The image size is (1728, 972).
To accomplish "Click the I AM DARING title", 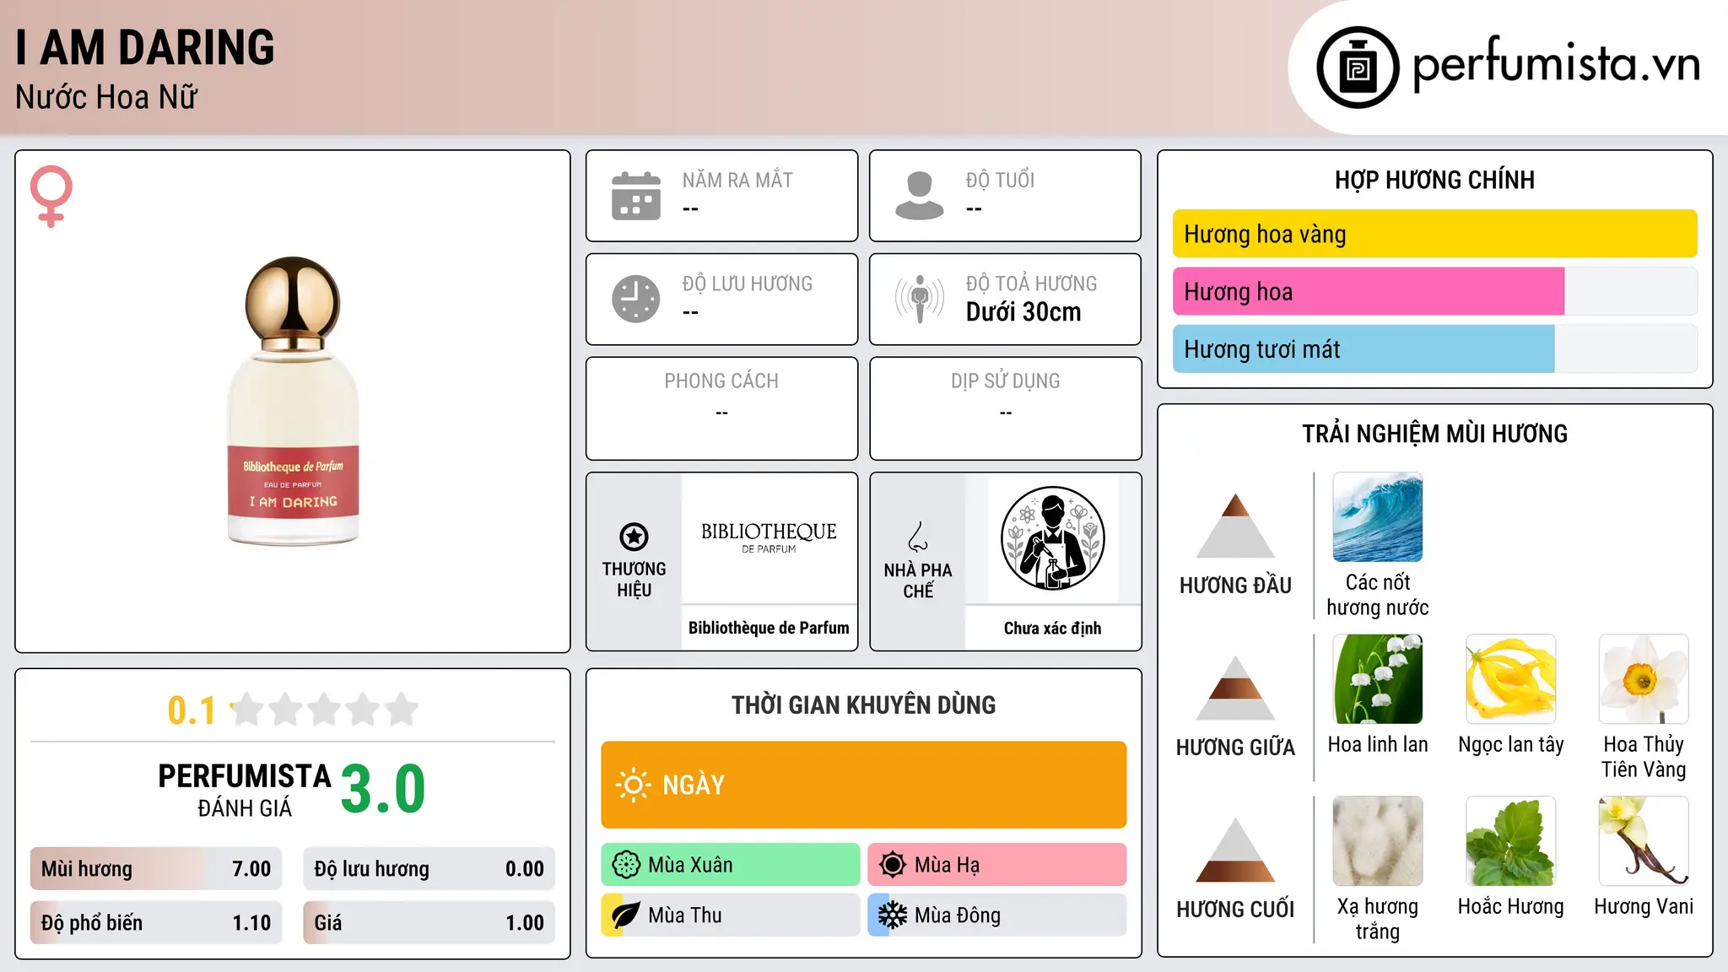I will coord(145,47).
